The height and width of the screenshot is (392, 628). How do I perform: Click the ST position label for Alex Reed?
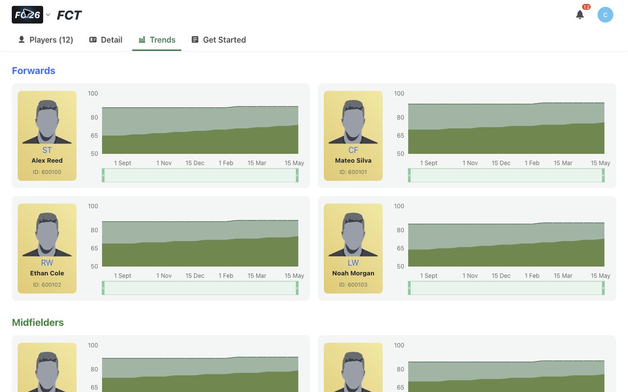[x=47, y=150]
